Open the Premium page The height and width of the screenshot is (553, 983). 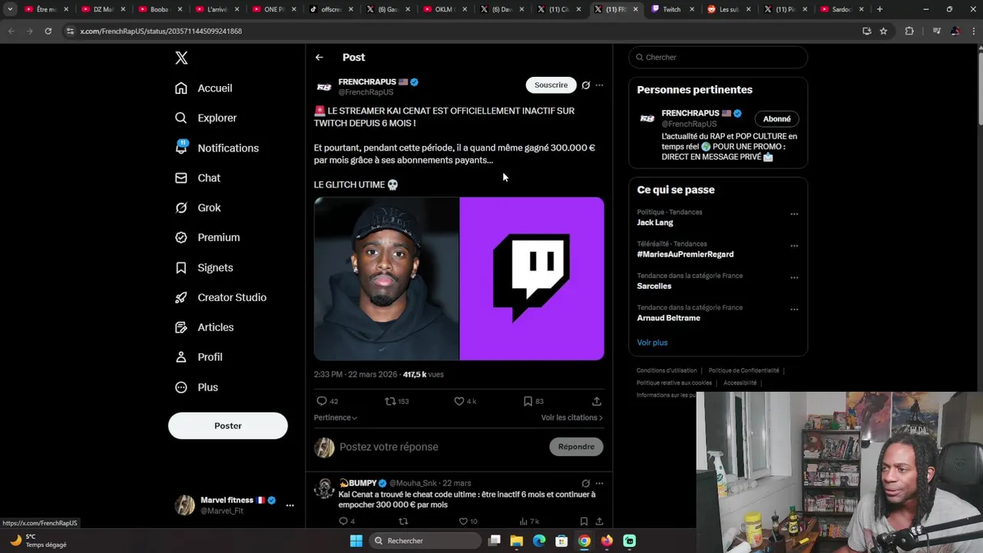pyautogui.click(x=207, y=238)
